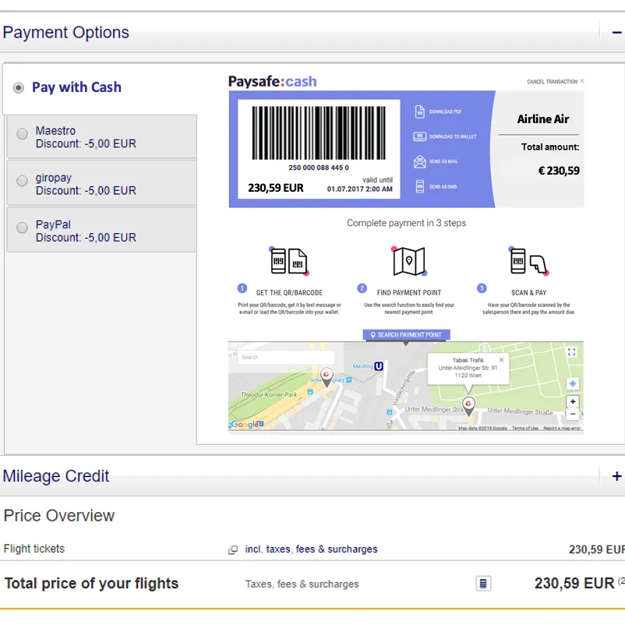Click the Find Payment Point map icon
The width and height of the screenshot is (625, 625).
409,260
